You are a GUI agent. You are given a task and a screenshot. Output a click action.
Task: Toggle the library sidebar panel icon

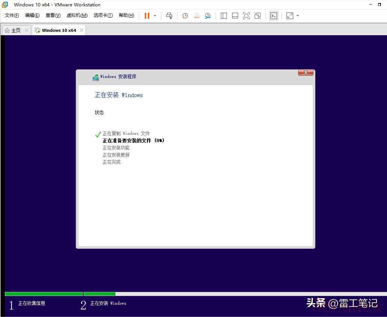tap(224, 16)
